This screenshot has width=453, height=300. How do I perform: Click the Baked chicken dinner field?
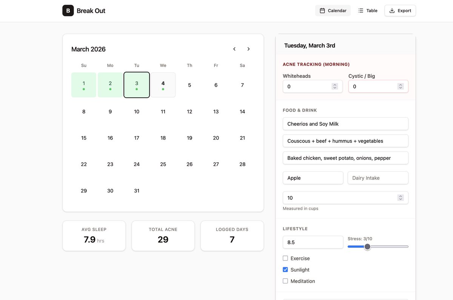tap(345, 158)
